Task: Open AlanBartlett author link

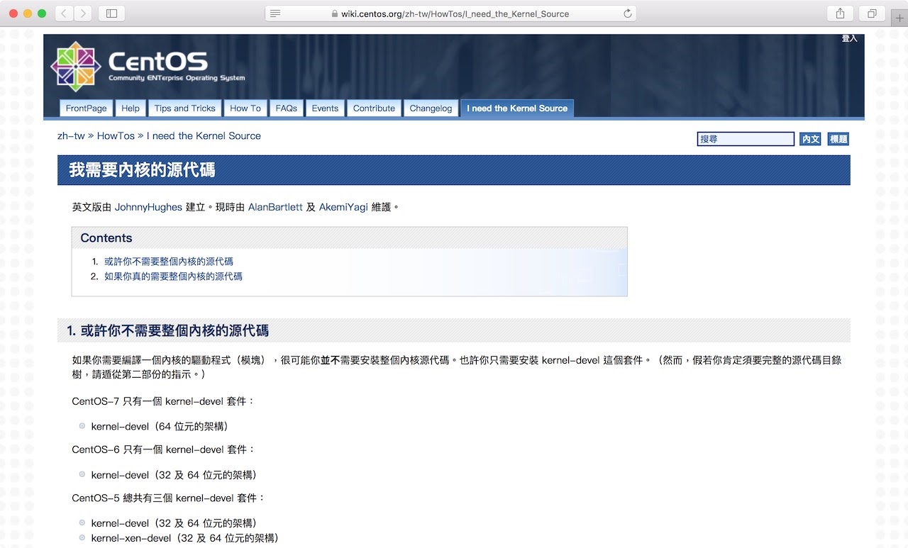Action: pyautogui.click(x=275, y=208)
